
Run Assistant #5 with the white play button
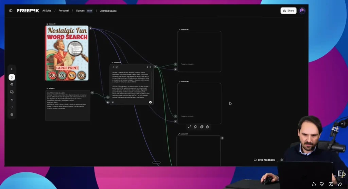point(151,102)
